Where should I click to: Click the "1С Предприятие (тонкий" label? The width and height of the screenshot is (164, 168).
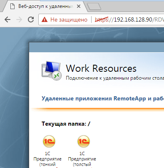(x=47, y=159)
